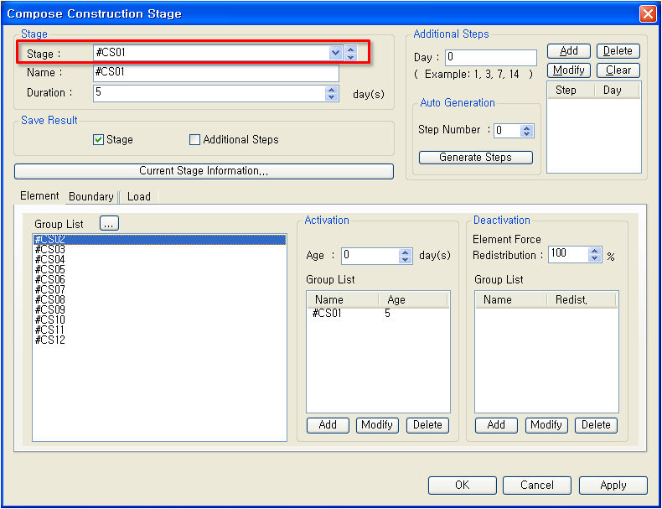Click Delete under Deactivation group list

596,425
